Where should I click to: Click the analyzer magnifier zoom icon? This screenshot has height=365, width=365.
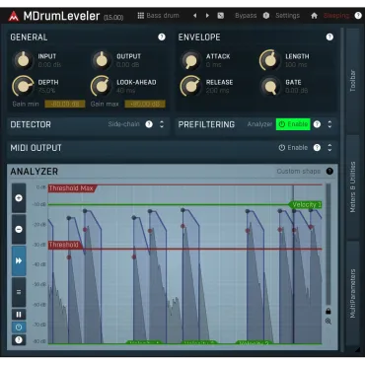pyautogui.click(x=328, y=322)
